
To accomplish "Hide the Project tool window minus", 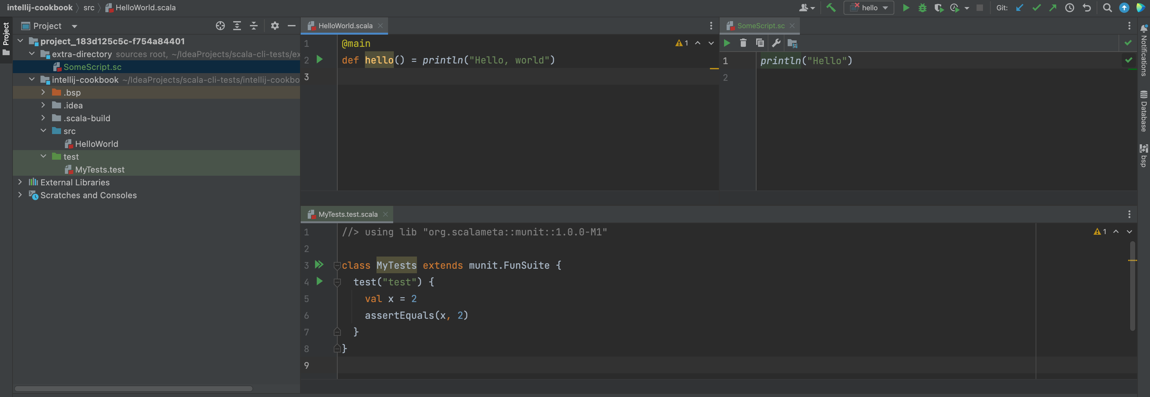I will point(292,26).
